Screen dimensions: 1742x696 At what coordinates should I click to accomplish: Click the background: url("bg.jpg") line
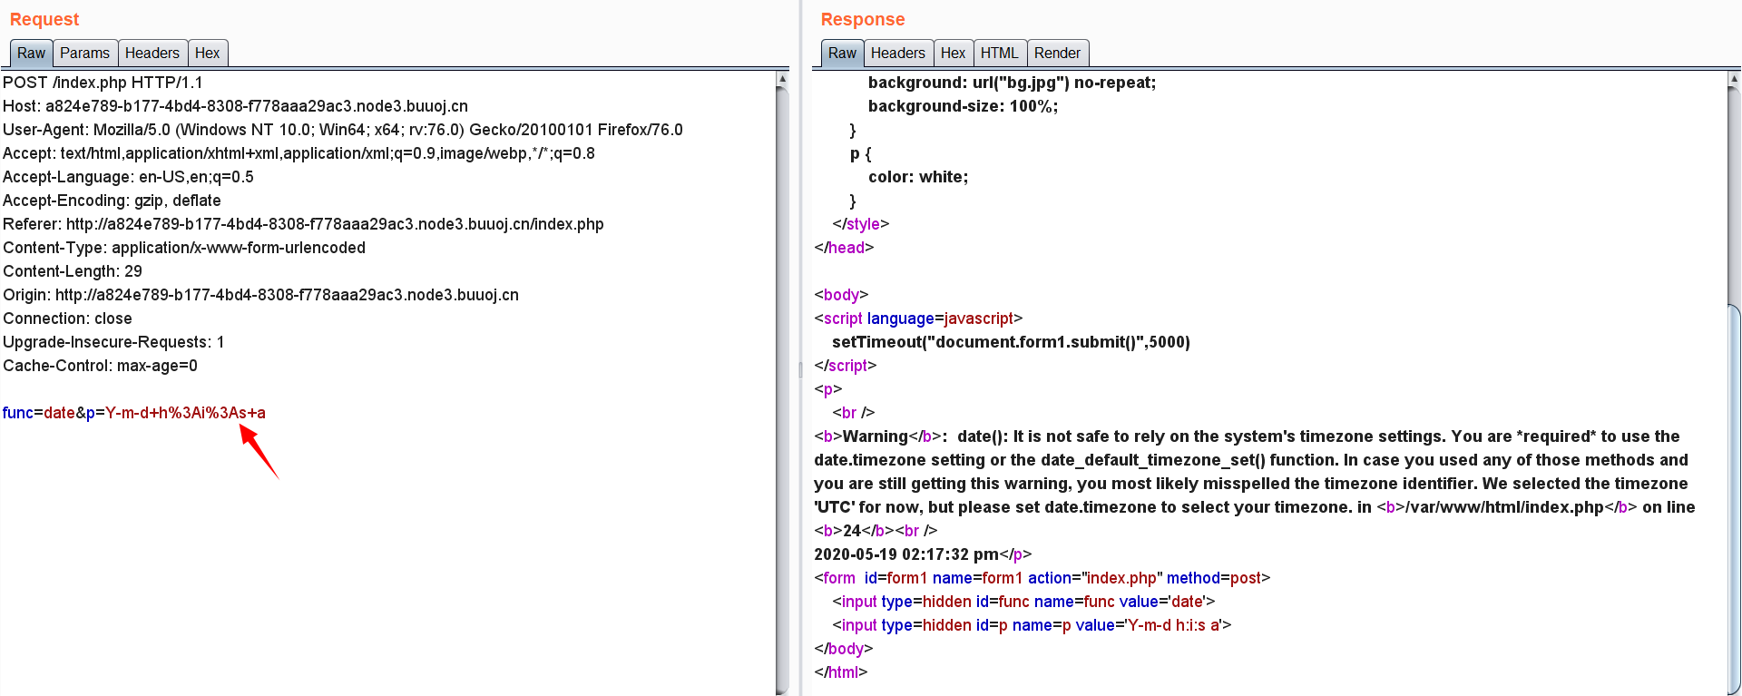coord(1012,83)
